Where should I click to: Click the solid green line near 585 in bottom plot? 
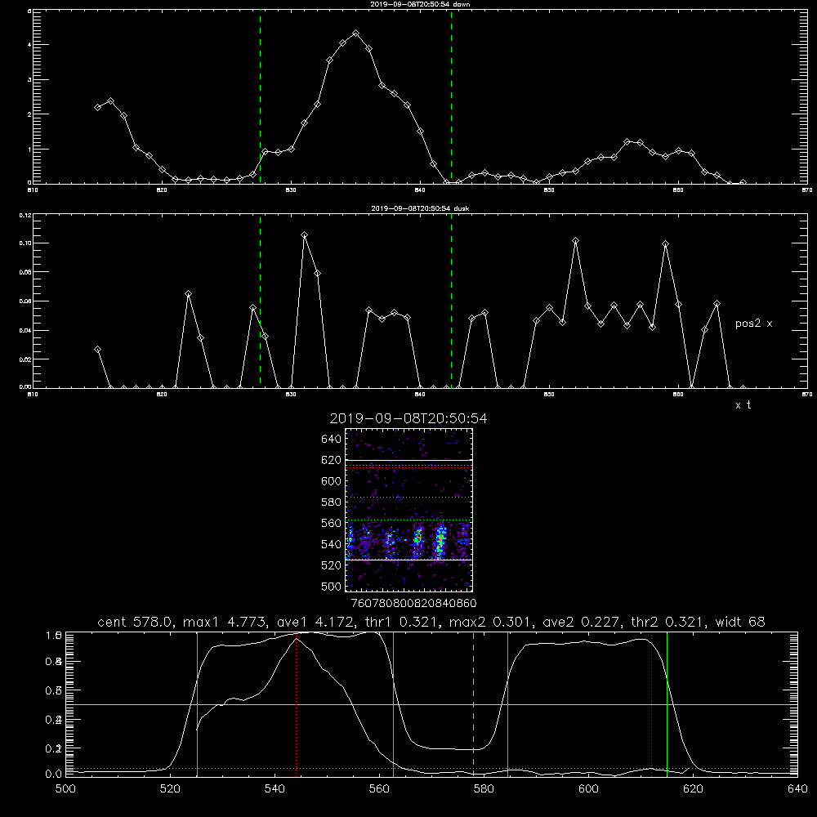coord(507,703)
